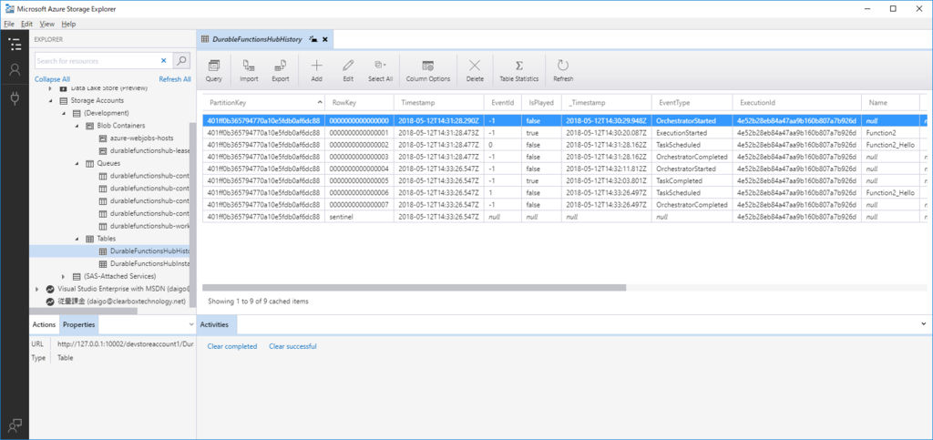Click the Import toolbar button

pos(249,71)
